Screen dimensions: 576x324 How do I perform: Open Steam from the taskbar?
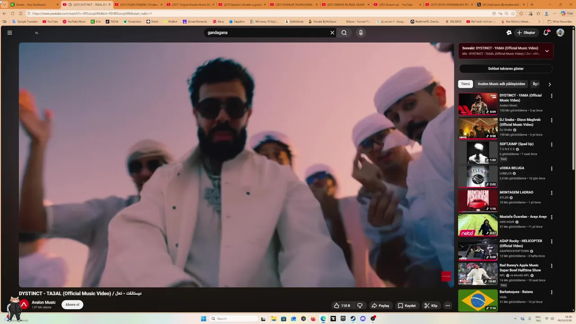pyautogui.click(x=353, y=319)
